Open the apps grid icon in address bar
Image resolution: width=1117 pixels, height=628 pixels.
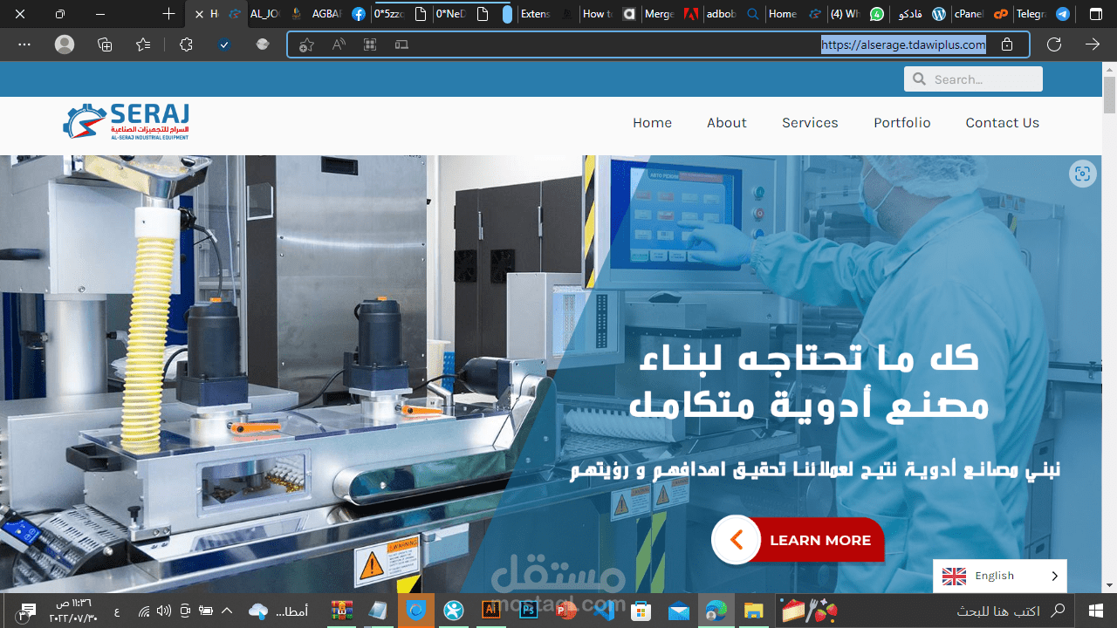370,44
